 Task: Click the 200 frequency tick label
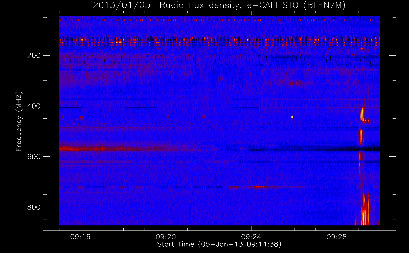[34, 56]
